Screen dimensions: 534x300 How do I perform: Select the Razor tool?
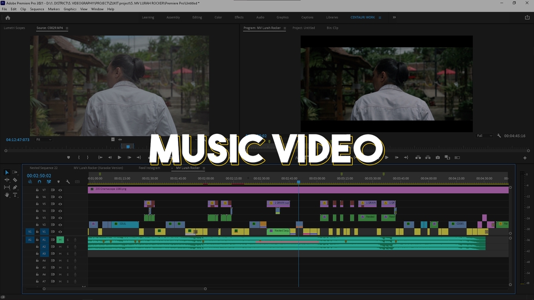point(15,179)
